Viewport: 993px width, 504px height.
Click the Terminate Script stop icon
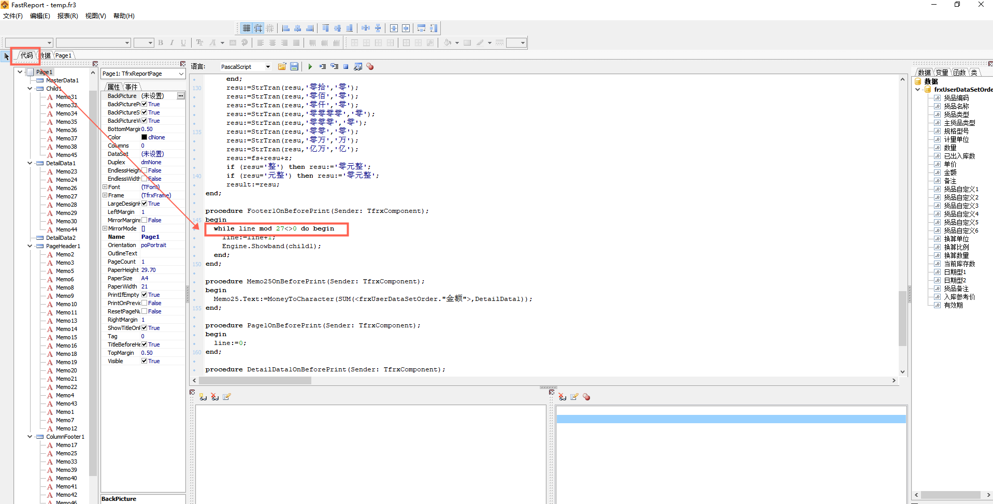346,66
